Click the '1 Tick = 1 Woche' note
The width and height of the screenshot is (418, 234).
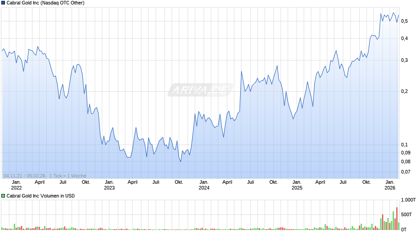pos(68,176)
